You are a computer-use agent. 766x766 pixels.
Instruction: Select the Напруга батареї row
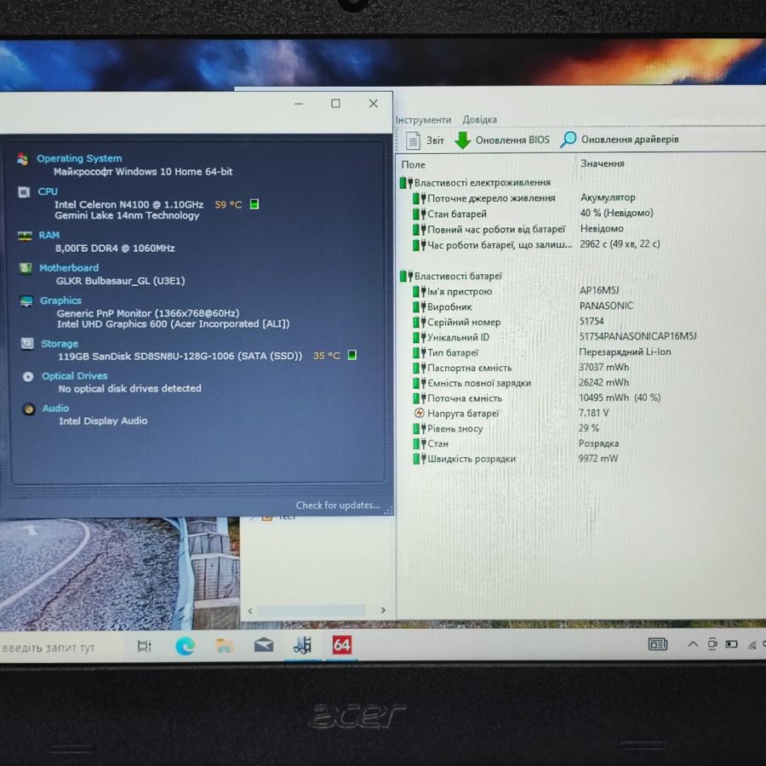click(511, 414)
